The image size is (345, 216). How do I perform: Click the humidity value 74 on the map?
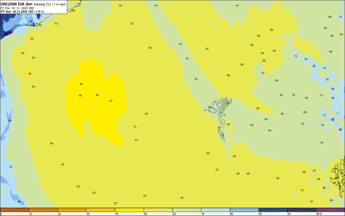(x=11, y=167)
